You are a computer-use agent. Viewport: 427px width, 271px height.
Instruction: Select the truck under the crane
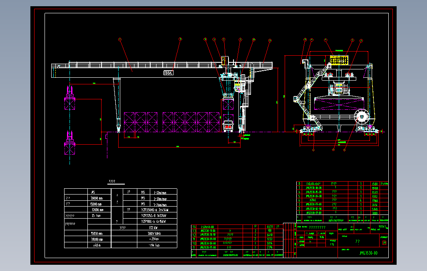[228, 126]
